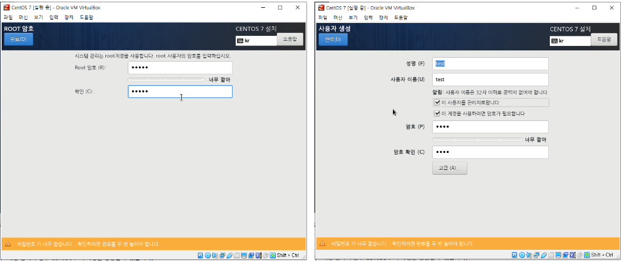The height and width of the screenshot is (261, 621).
Task: Open 도움말 menu in 사용자 생성 window
Action: [x=401, y=17]
